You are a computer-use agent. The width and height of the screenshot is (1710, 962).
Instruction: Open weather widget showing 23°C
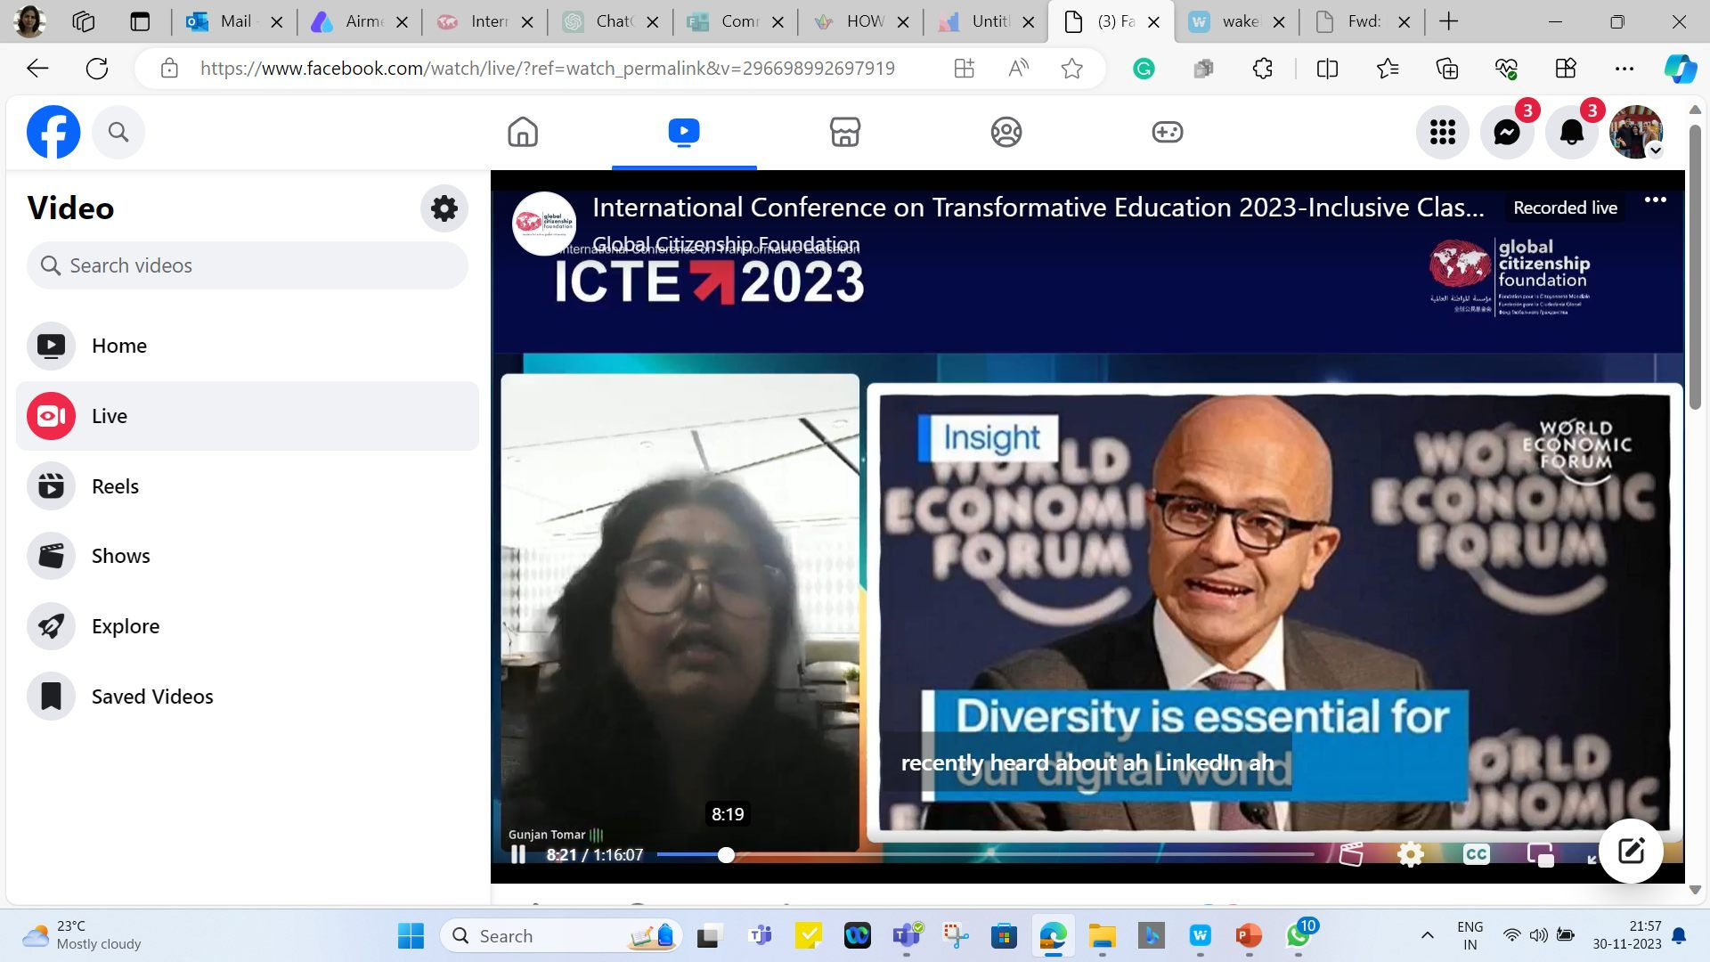click(82, 935)
